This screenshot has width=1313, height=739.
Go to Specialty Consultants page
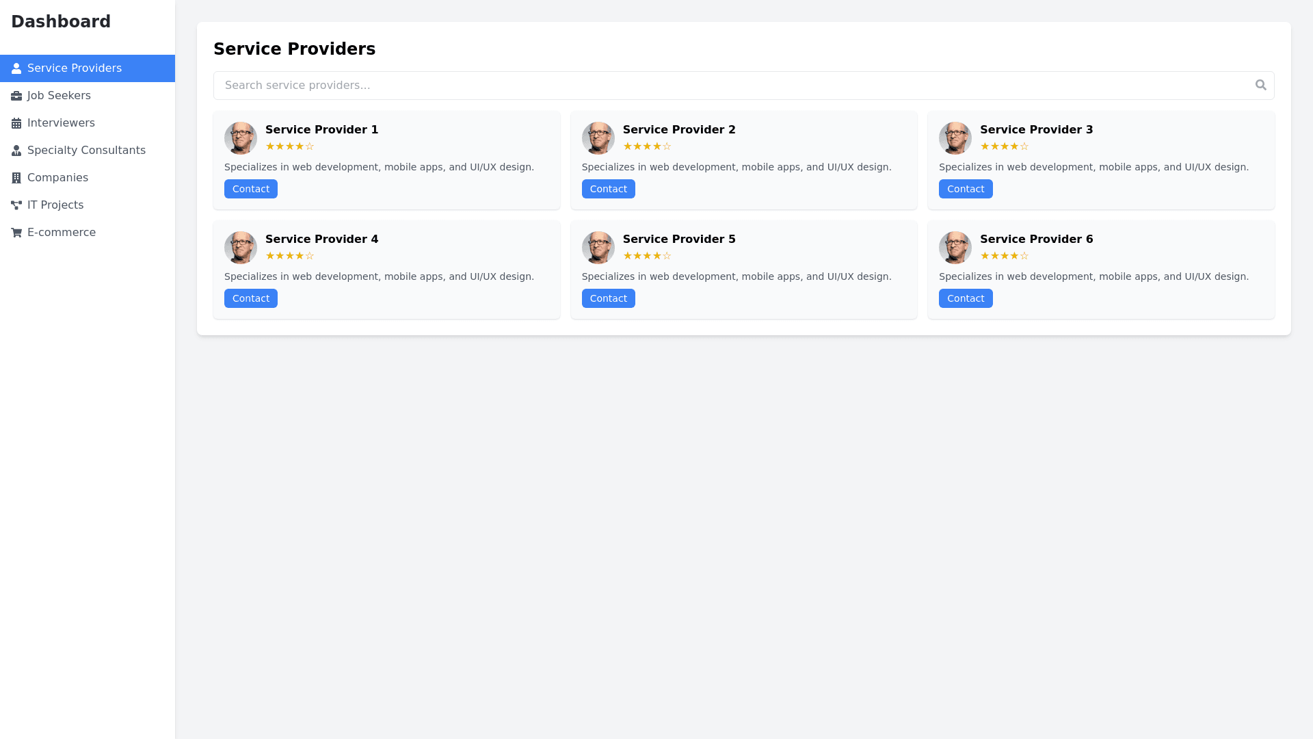click(x=86, y=151)
